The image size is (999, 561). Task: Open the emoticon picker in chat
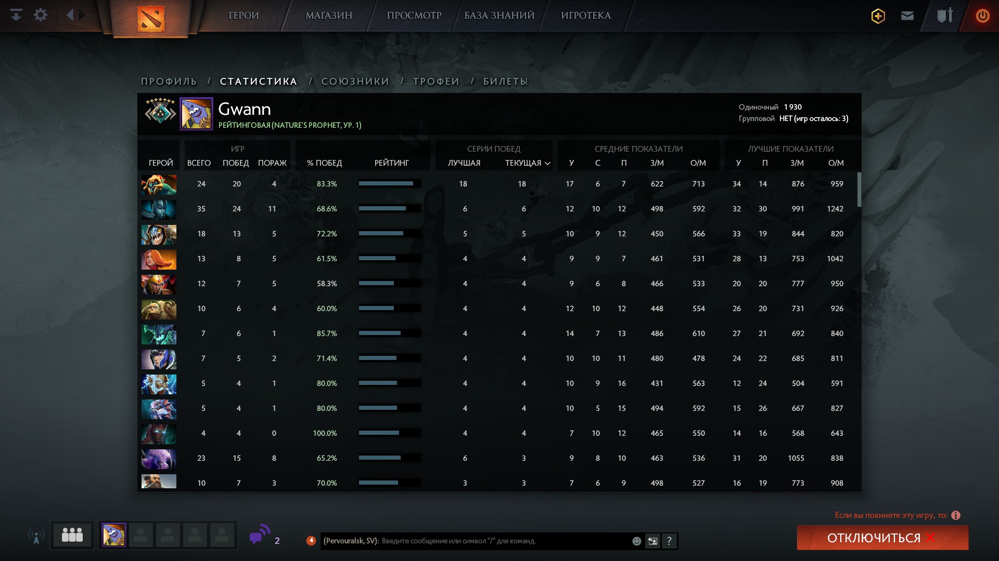point(636,541)
